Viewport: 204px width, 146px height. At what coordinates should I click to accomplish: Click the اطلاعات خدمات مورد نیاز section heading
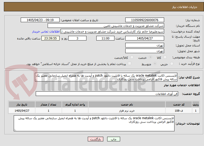[x=182, y=85]
